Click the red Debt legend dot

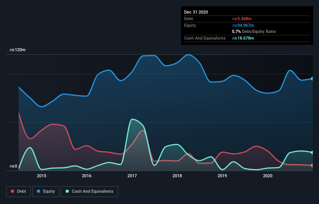(12, 192)
